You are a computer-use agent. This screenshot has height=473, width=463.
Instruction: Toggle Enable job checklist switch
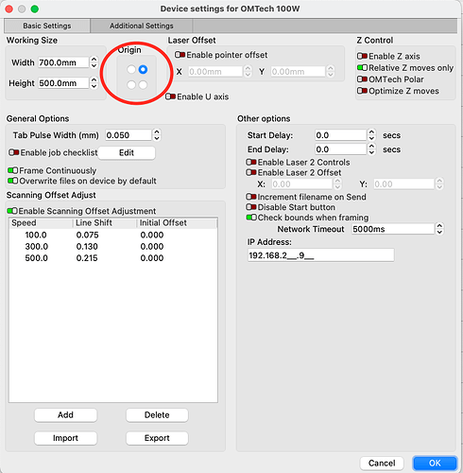click(x=14, y=152)
